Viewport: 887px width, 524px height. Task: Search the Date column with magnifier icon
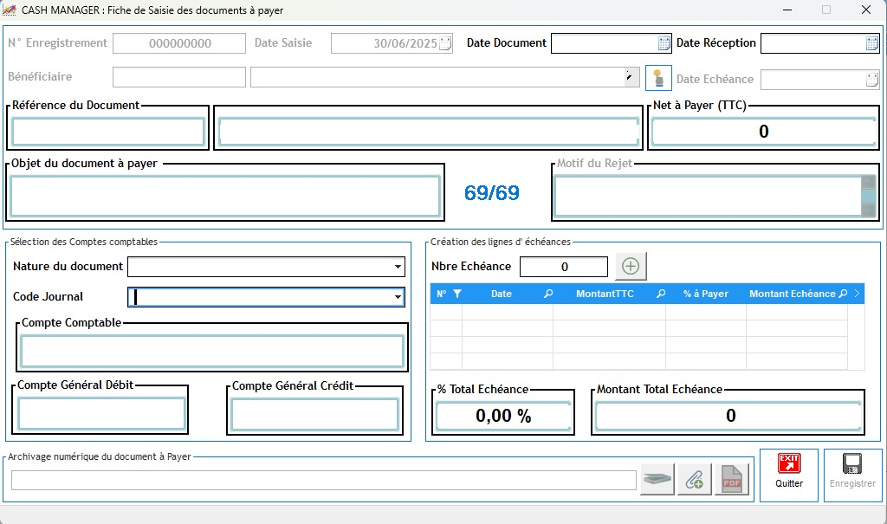tap(547, 294)
